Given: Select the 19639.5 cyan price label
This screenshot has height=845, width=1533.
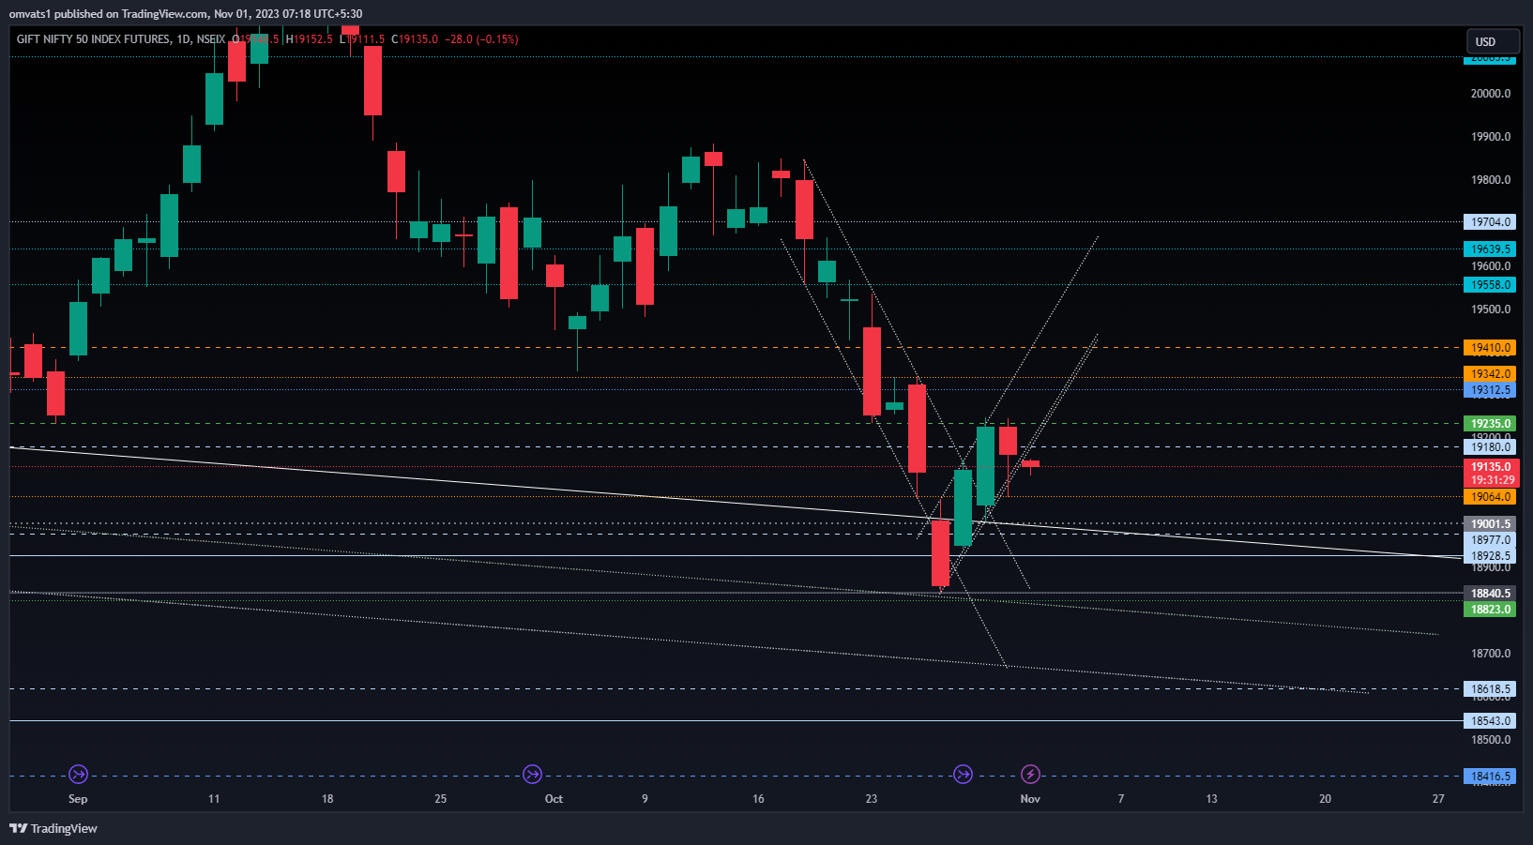Looking at the screenshot, I should point(1490,249).
